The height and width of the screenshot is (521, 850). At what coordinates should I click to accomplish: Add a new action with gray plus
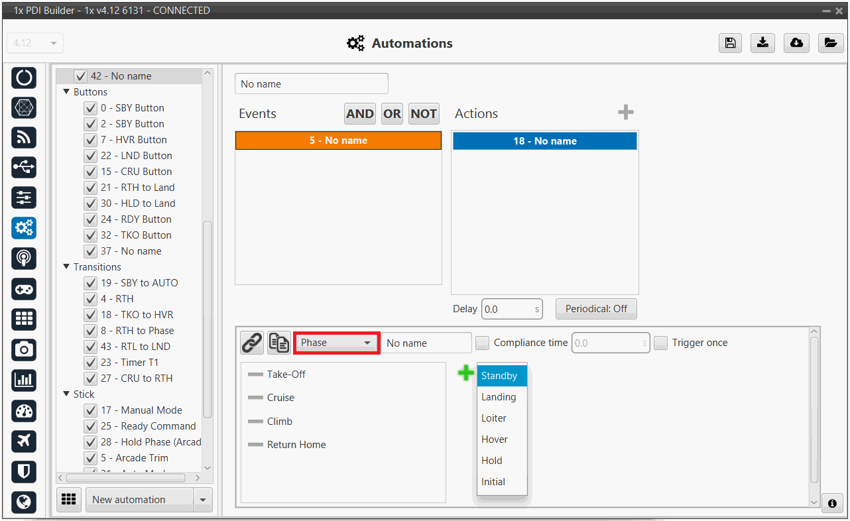(625, 113)
